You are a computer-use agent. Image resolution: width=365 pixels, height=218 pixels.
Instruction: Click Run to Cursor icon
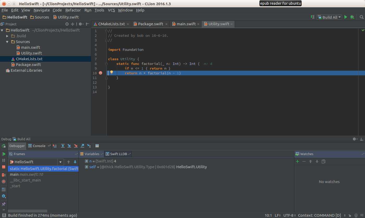(89, 146)
